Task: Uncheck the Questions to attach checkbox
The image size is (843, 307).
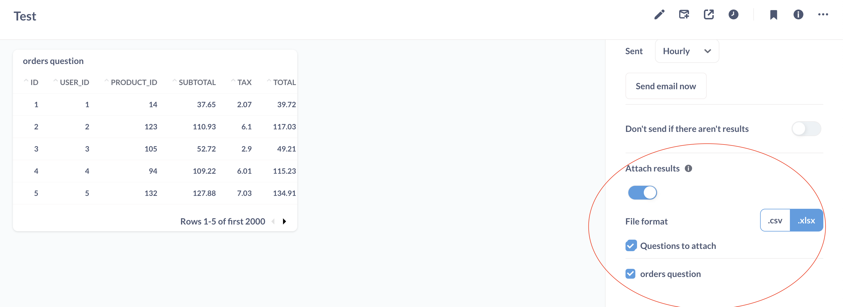Action: (x=631, y=246)
